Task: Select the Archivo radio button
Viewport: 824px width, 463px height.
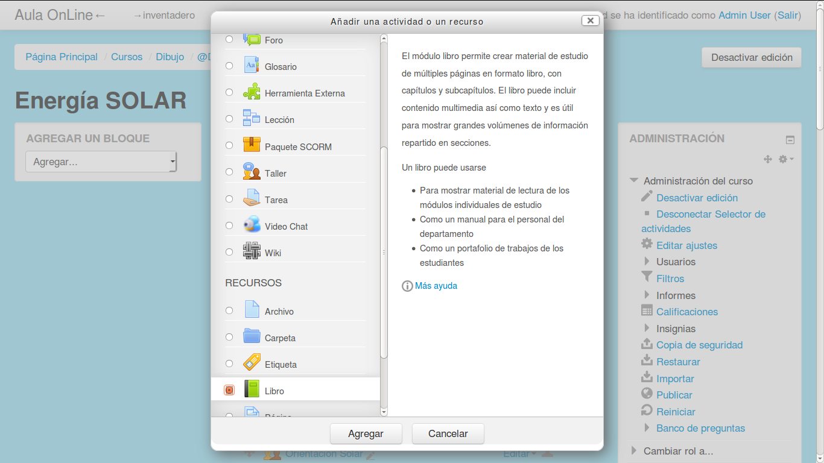Action: click(x=229, y=310)
